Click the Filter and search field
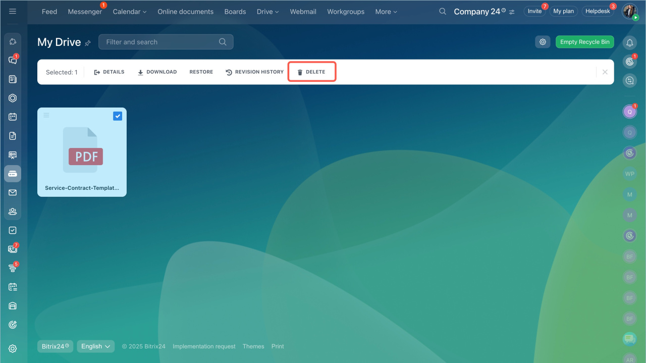 coord(161,42)
